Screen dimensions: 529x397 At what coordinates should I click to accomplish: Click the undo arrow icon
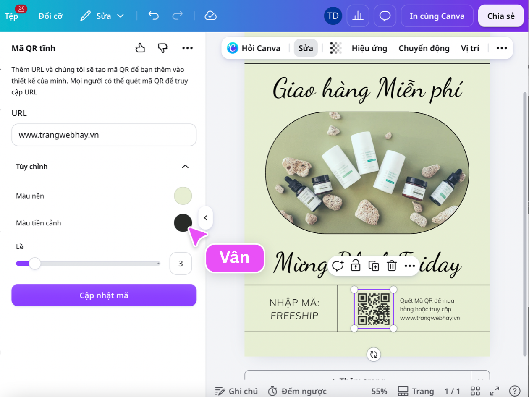tap(154, 16)
